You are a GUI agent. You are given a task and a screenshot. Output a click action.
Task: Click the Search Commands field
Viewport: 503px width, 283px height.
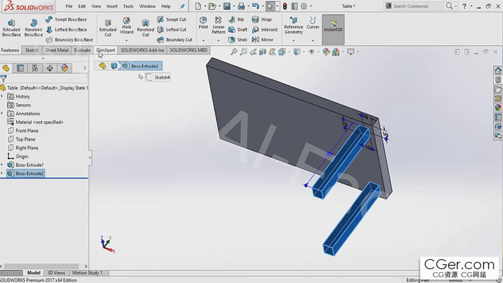click(415, 6)
